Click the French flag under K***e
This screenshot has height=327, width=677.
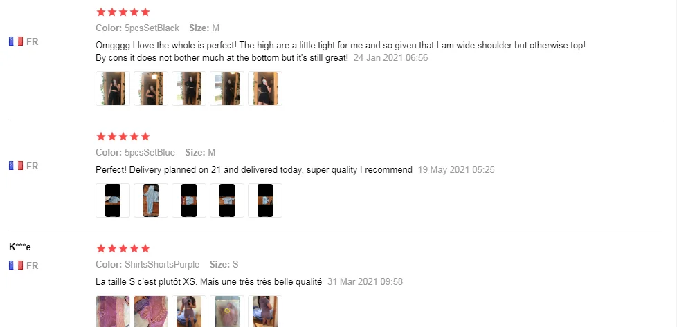point(16,265)
